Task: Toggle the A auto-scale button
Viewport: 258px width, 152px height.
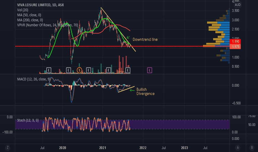Action: (238, 148)
